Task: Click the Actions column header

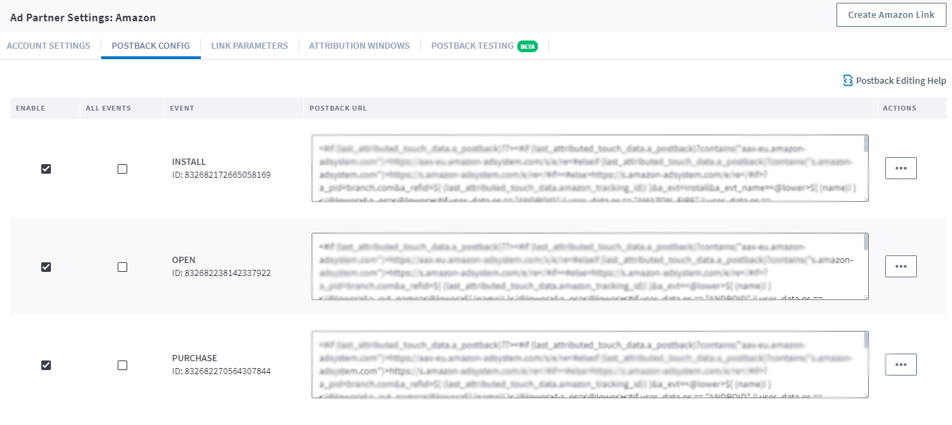Action: point(900,108)
